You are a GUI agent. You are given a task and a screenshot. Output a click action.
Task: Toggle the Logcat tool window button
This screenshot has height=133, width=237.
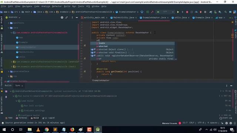click(49, 118)
